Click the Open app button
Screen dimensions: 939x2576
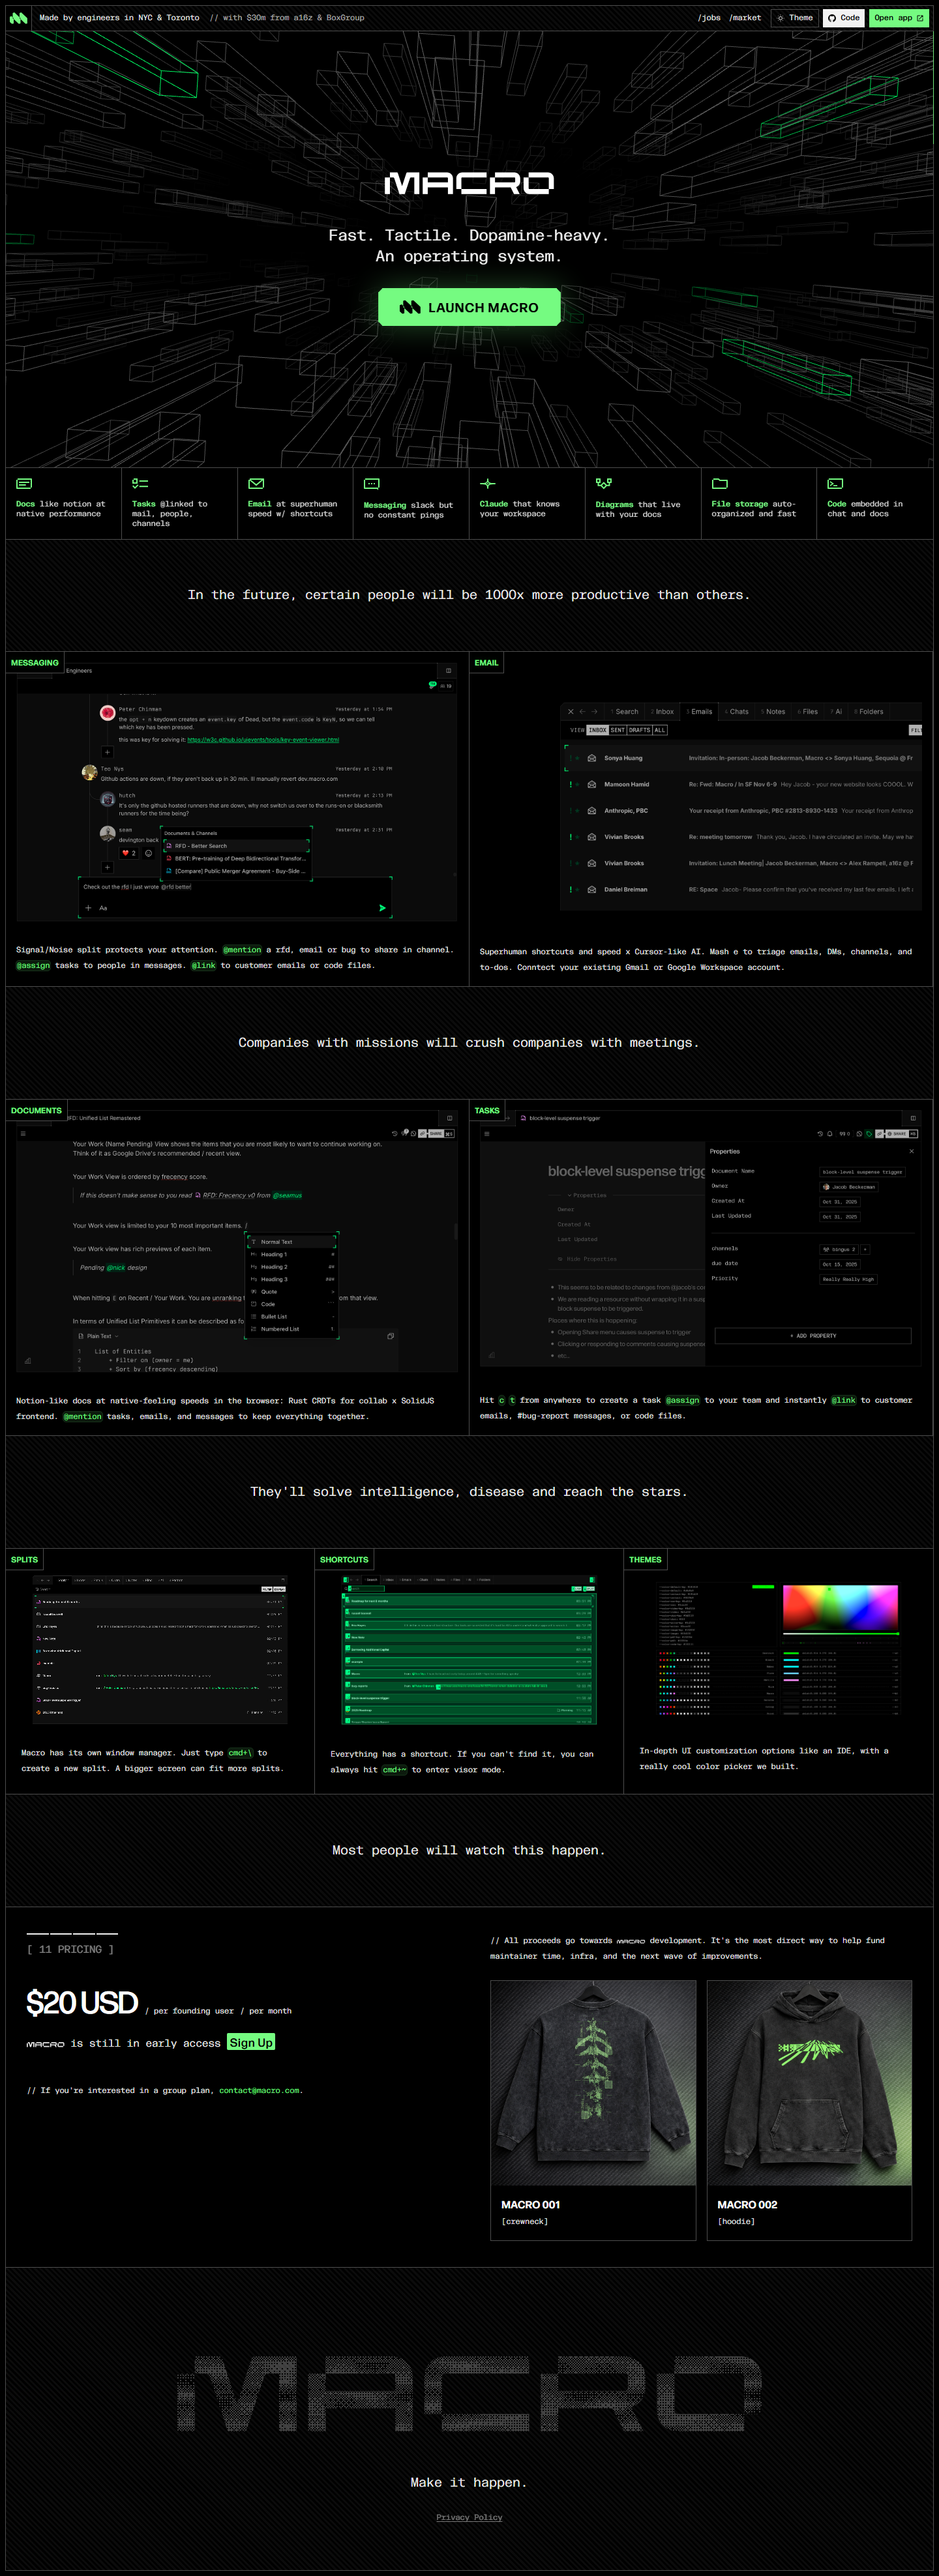pyautogui.click(x=899, y=18)
